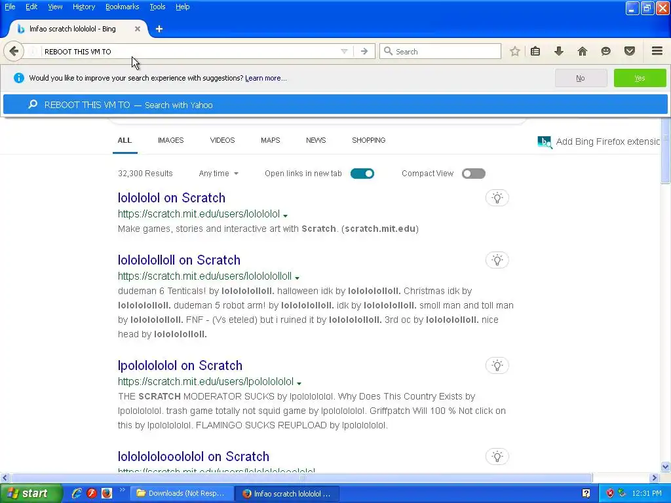Click the site info icon in address bar
Image resolution: width=671 pixels, height=503 pixels.
point(33,51)
